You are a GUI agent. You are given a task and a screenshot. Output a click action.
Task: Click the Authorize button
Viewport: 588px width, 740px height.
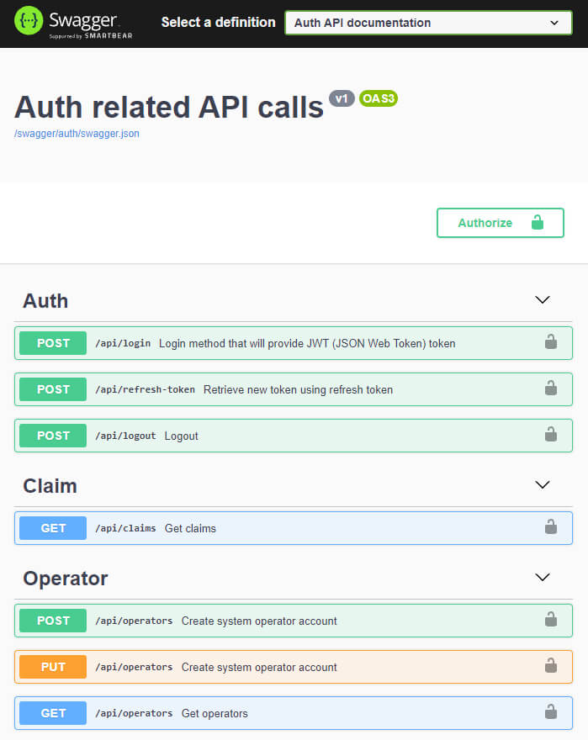501,223
